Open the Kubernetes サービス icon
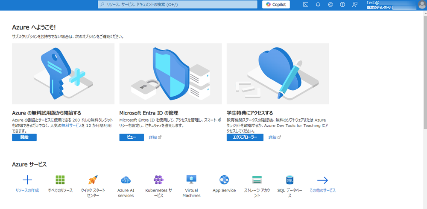Viewport: 427px width, 209px height. pos(158,180)
